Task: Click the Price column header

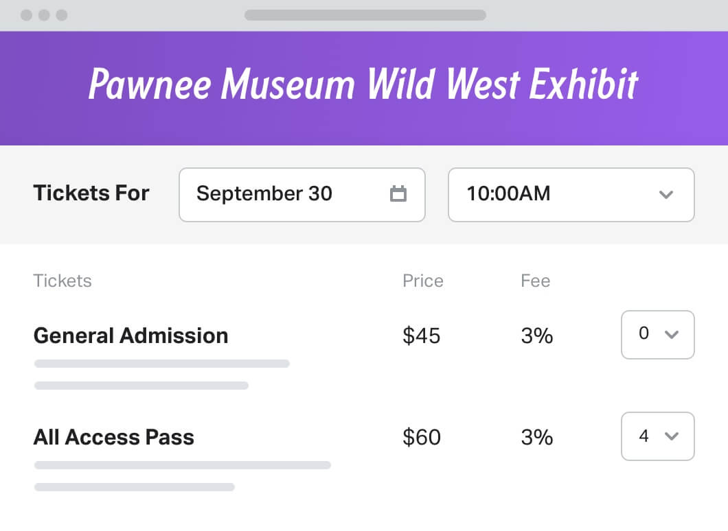Action: pos(422,281)
